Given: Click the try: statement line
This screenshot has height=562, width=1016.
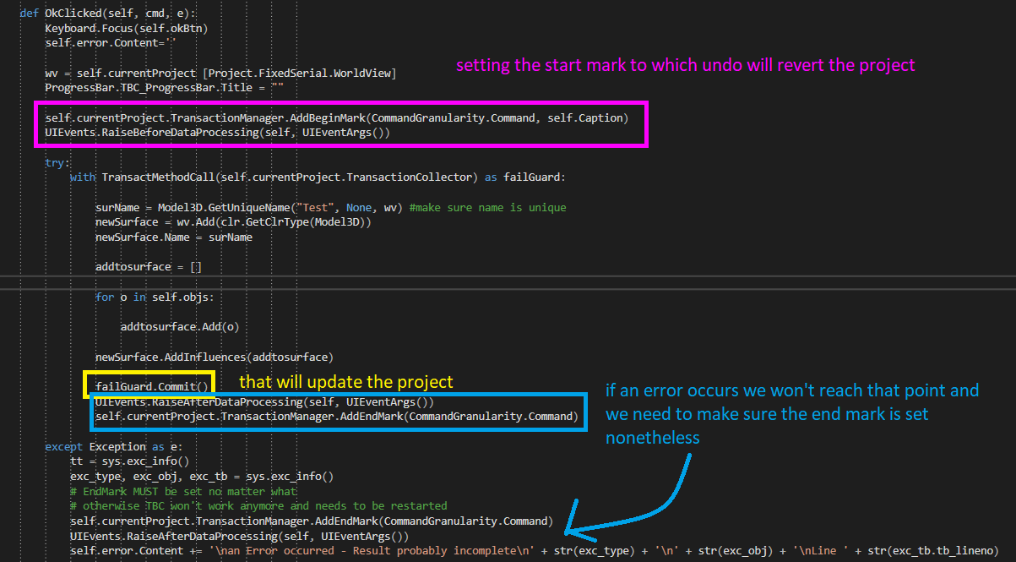Looking at the screenshot, I should pyautogui.click(x=55, y=161).
